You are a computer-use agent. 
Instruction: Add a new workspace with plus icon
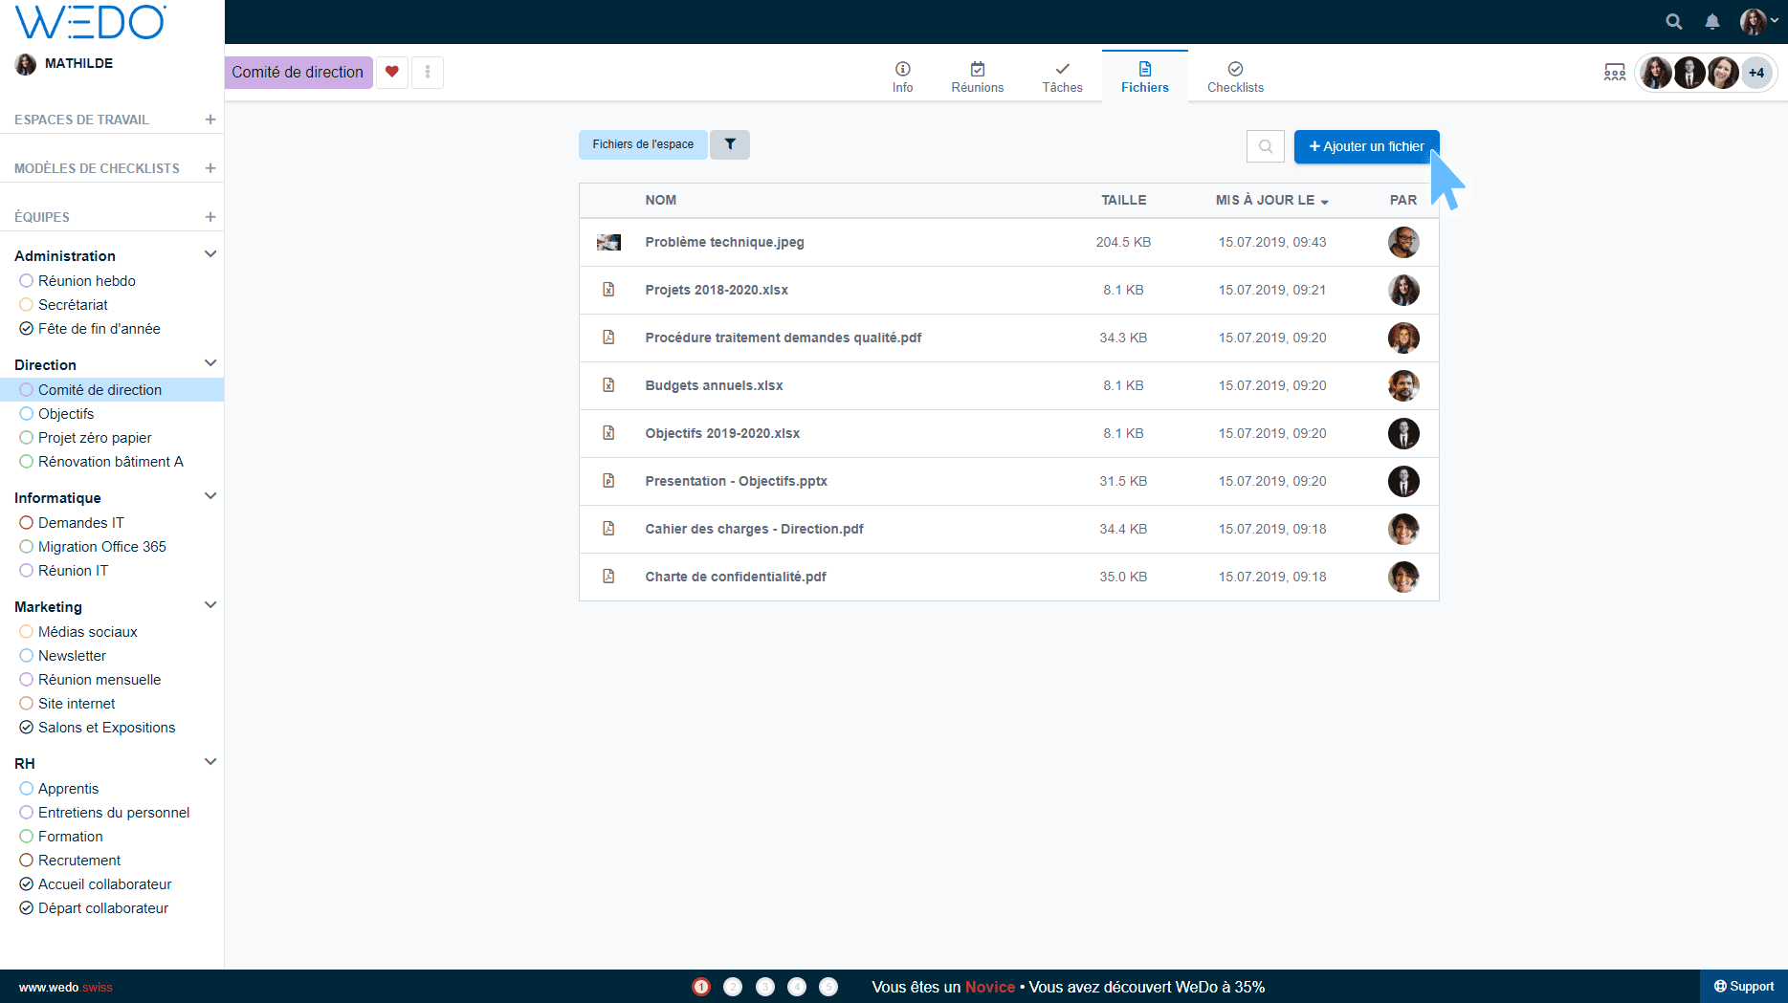(210, 120)
